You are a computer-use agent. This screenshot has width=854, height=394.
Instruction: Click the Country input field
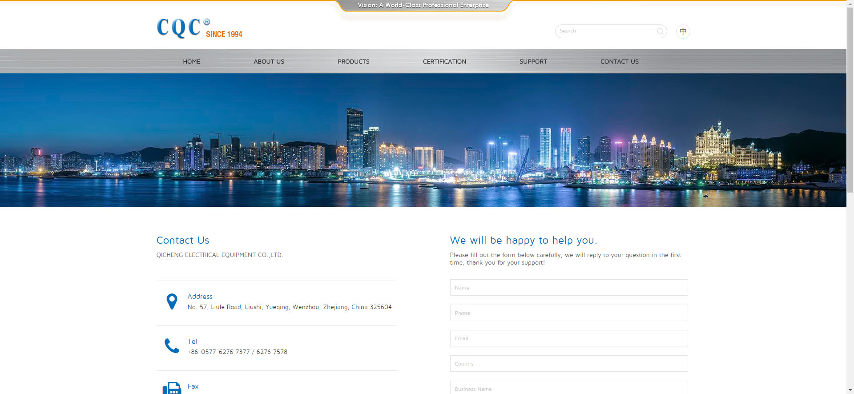click(x=568, y=364)
